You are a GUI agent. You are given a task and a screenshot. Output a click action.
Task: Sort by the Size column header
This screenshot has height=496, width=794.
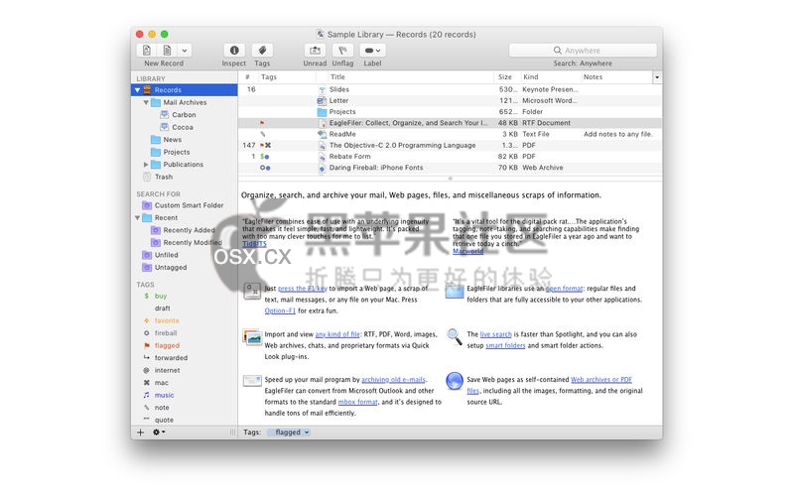coord(505,77)
